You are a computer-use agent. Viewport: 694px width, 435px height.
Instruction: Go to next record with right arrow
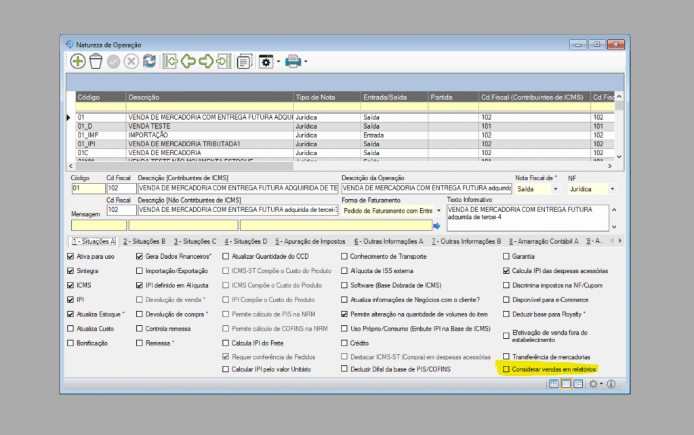206,62
